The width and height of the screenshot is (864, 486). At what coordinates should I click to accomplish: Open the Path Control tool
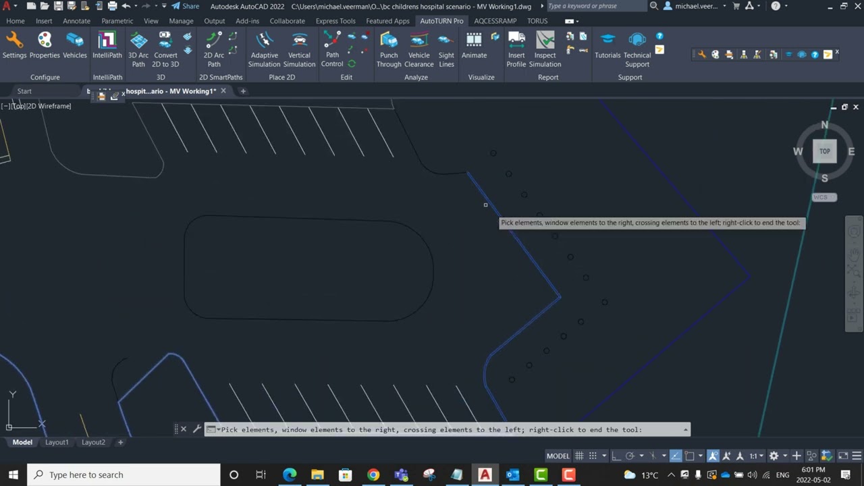point(332,49)
